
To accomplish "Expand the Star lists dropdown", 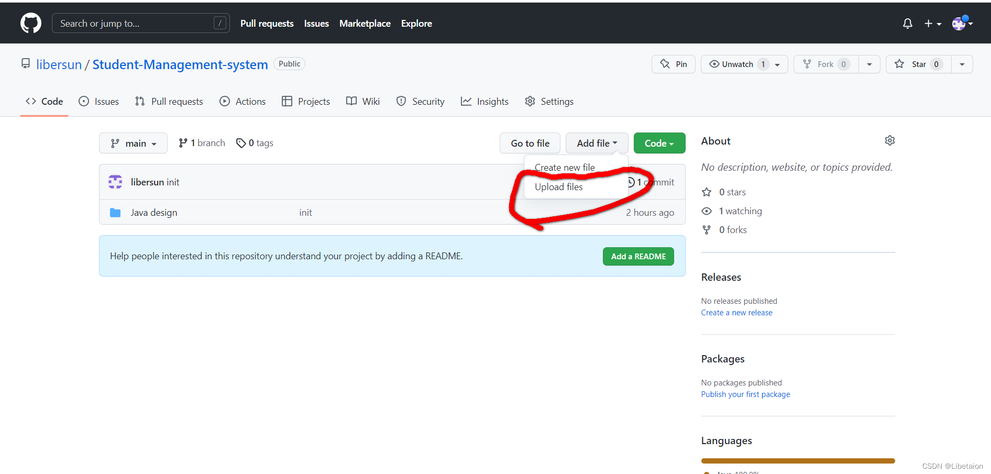I will [x=962, y=64].
